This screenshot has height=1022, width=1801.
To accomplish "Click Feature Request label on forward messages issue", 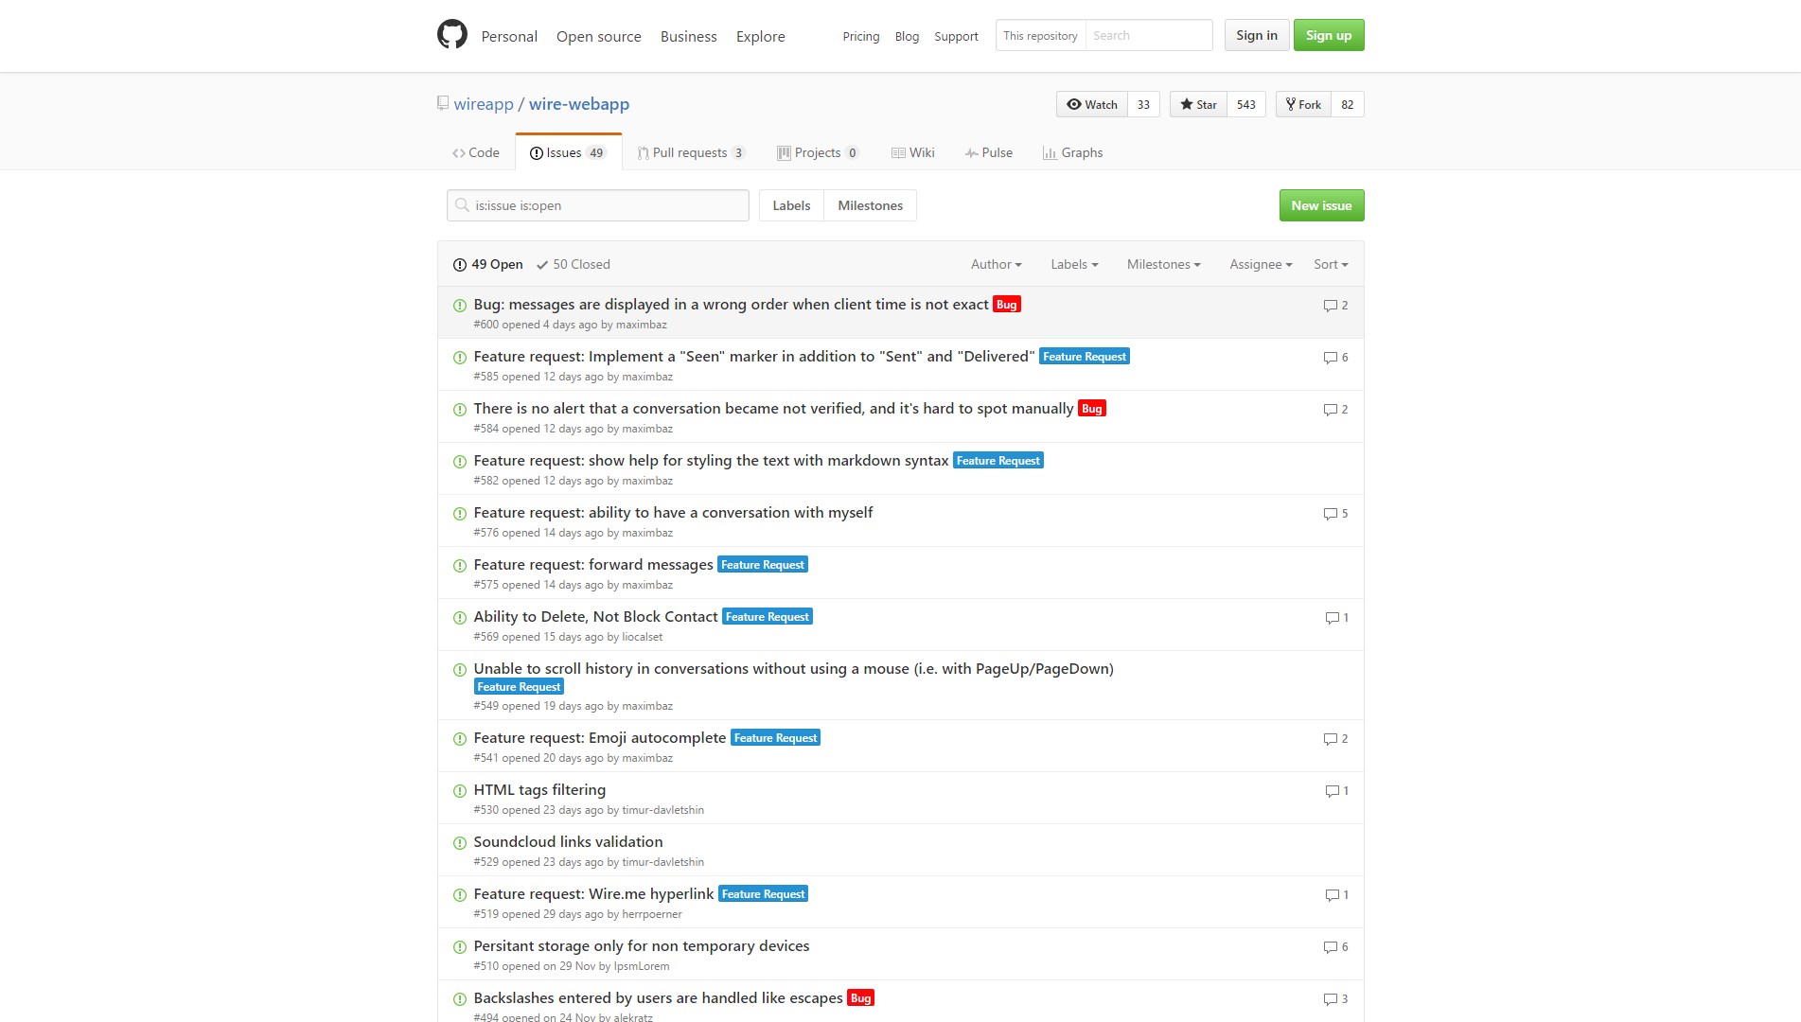I will (x=763, y=565).
